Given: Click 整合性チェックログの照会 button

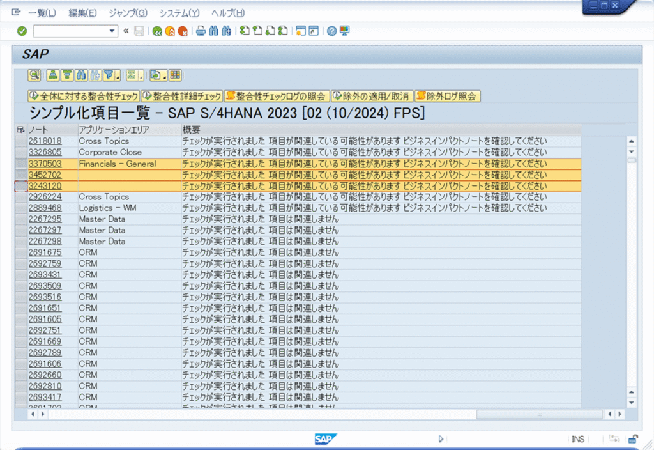Looking at the screenshot, I should click(277, 97).
